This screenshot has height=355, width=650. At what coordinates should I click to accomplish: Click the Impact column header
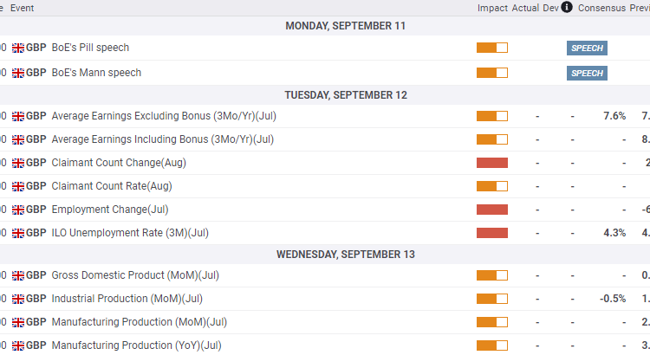[492, 8]
